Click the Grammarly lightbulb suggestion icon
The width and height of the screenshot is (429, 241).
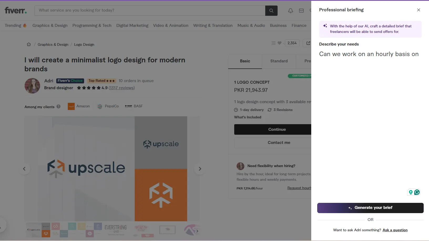(411, 192)
